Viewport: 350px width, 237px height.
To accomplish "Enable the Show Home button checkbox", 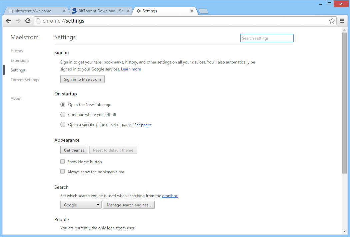I will 63,162.
